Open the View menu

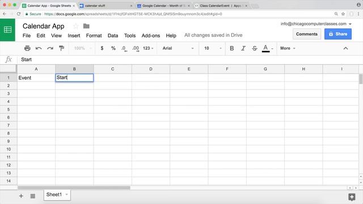(x=56, y=36)
